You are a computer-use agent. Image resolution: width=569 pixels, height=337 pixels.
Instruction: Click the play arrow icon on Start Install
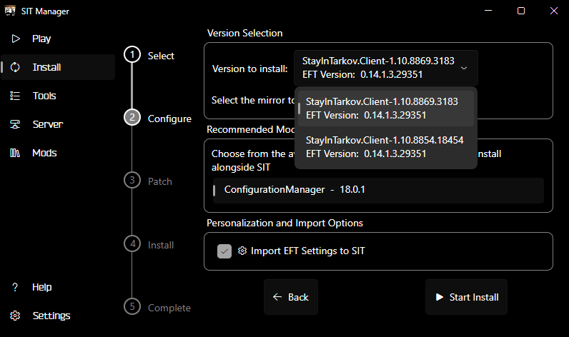(440, 297)
